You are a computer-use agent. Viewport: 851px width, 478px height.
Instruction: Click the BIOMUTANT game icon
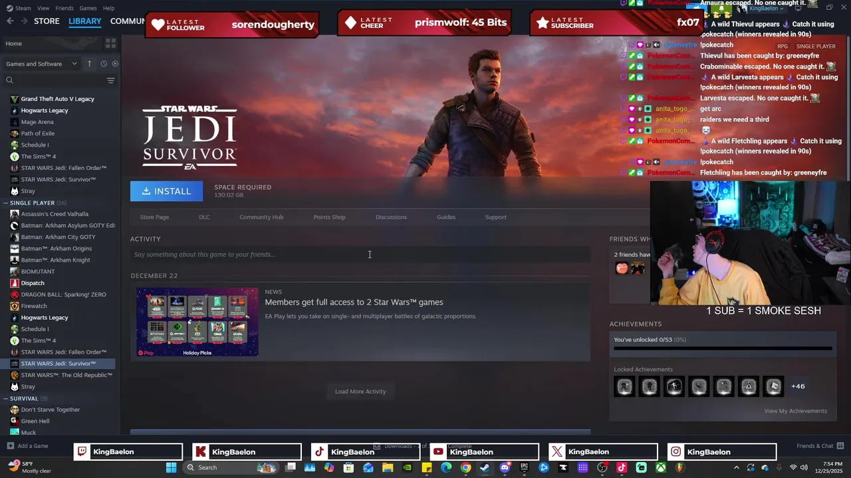pyautogui.click(x=15, y=272)
